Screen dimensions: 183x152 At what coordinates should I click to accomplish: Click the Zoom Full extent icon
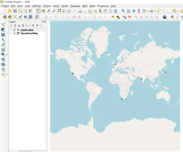tap(59, 11)
